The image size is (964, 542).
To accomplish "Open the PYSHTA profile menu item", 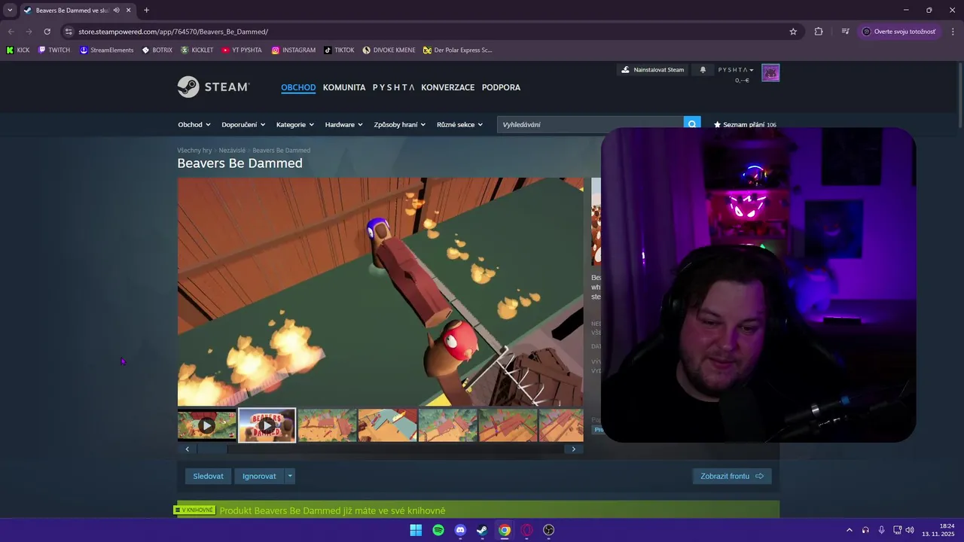I will [x=393, y=87].
